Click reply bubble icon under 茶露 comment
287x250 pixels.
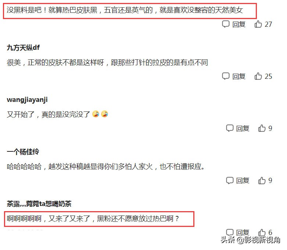click(230, 232)
